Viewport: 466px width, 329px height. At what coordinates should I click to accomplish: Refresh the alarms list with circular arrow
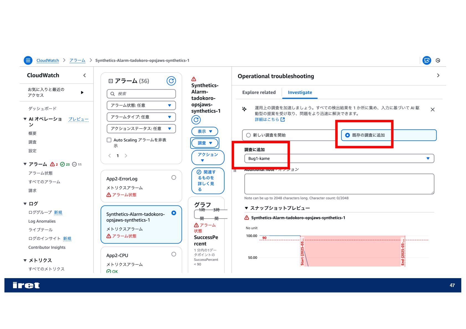tap(171, 81)
